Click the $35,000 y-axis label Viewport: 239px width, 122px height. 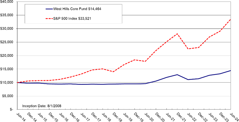pos(7,15)
